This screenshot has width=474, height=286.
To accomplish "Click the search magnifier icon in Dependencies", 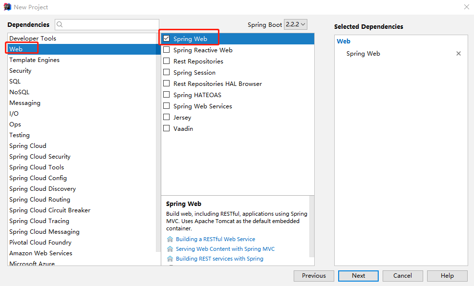I will (x=60, y=24).
